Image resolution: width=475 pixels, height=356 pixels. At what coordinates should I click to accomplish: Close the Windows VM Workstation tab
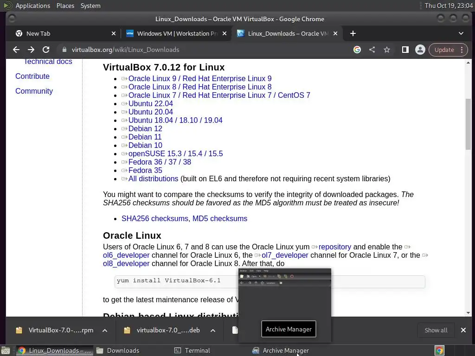225,33
